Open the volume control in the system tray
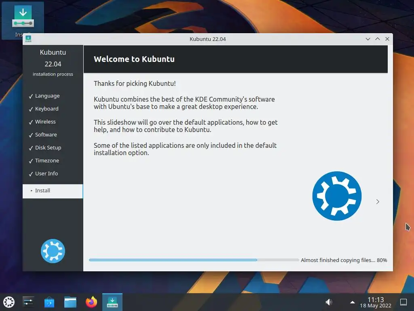Viewport: 414px width, 311px height. coord(329,302)
